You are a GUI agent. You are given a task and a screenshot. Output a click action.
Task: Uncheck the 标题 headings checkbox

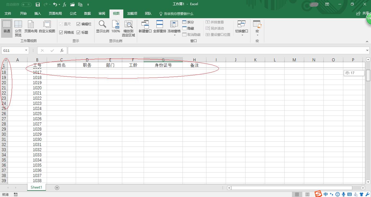click(x=78, y=32)
